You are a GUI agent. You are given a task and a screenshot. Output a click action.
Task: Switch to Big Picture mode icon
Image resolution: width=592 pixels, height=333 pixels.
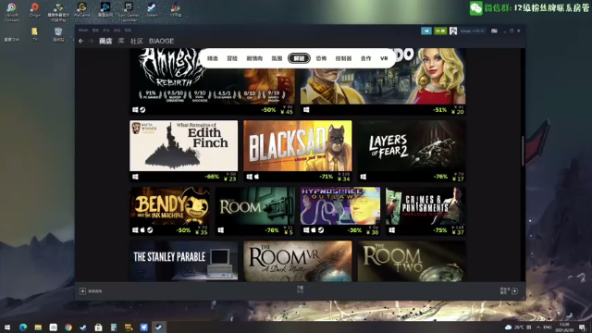[x=494, y=31]
